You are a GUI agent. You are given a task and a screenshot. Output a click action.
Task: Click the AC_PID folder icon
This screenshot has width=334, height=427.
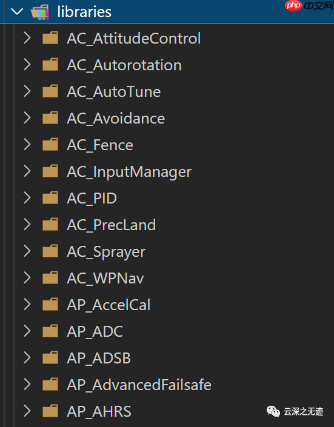coord(50,198)
